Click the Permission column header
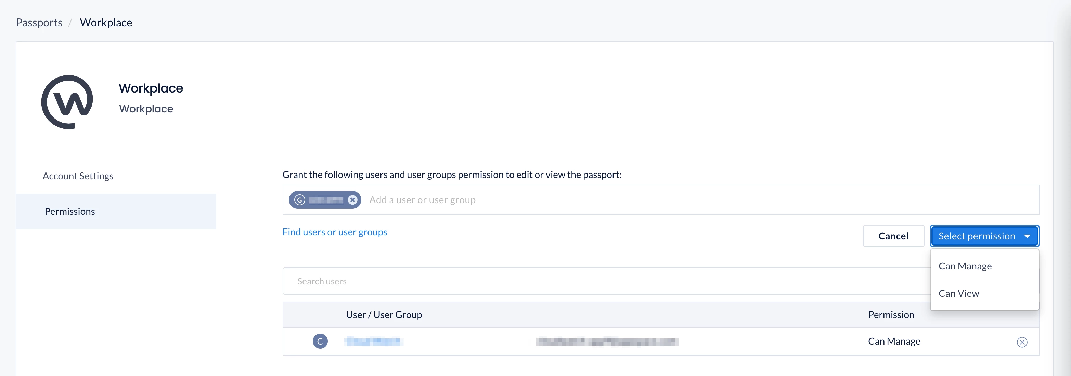 click(891, 315)
